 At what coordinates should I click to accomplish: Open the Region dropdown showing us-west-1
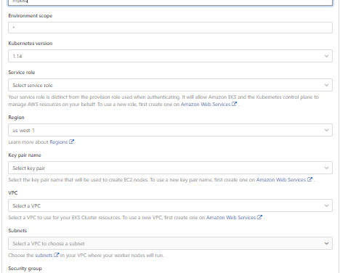[x=170, y=130]
